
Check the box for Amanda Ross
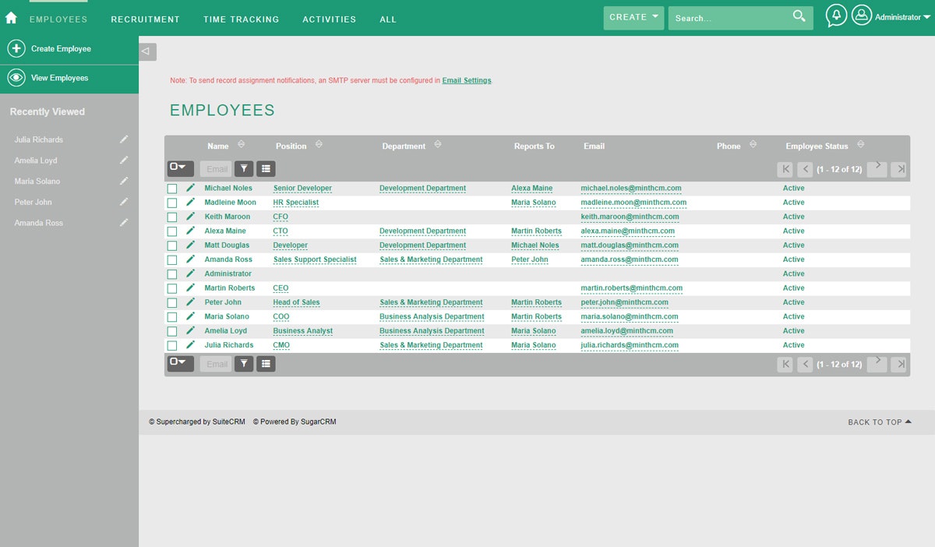(172, 259)
